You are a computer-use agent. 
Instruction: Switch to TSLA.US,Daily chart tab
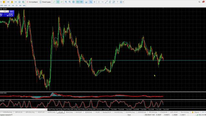(184, 112)
